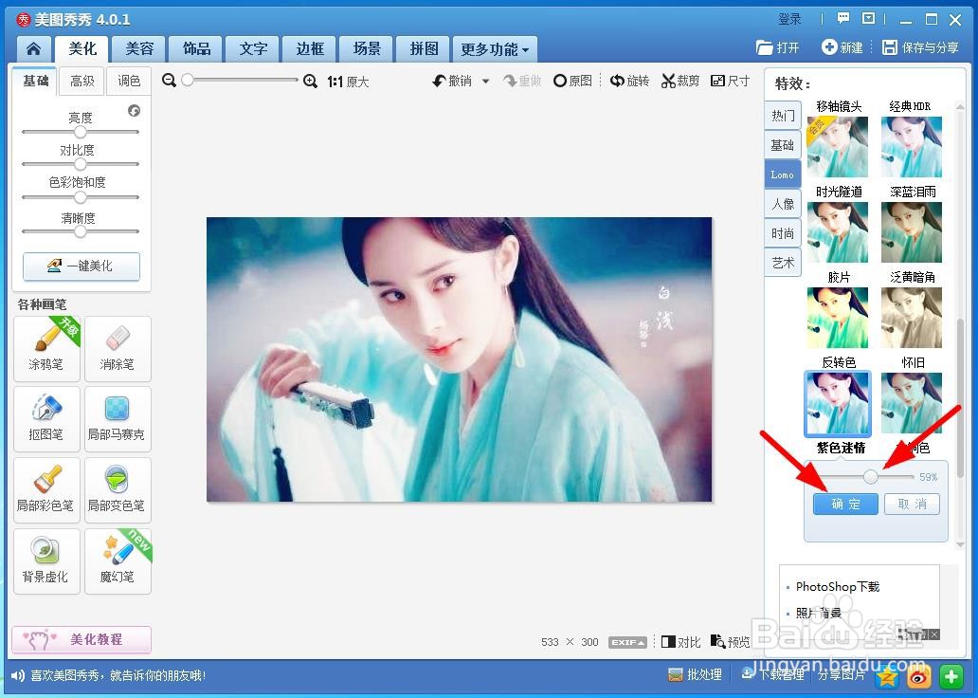
Task: Select the 消除笔 eraser tool
Action: coord(118,348)
